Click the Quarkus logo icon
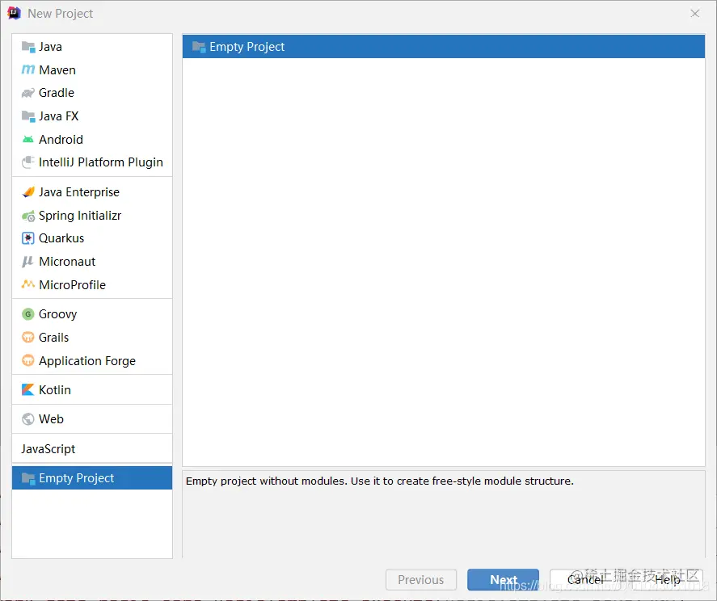The height and width of the screenshot is (601, 717). [x=28, y=238]
